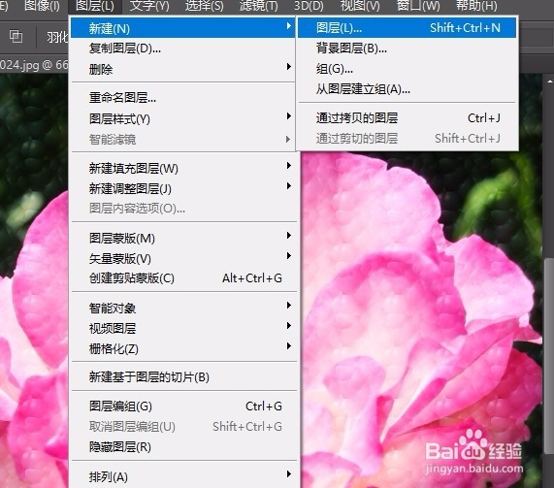Click 图层(L)... in the submenu
Viewport: 554px width, 488px height.
pyautogui.click(x=407, y=27)
